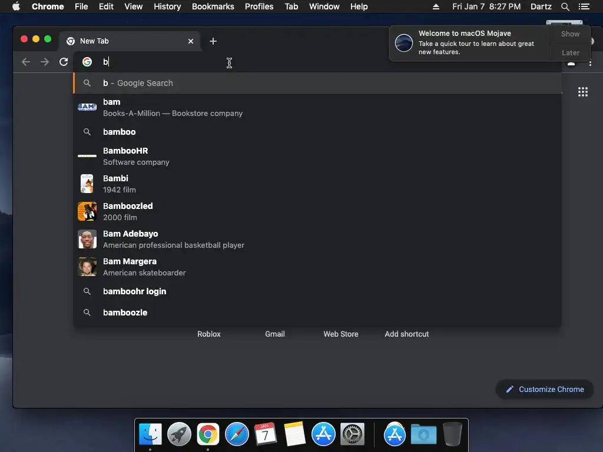Click Add shortcut

(406, 334)
